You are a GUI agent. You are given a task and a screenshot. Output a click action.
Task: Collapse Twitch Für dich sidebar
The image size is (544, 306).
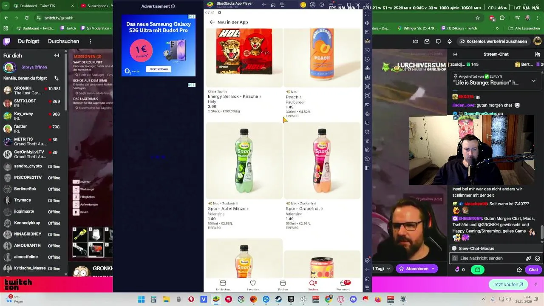[57, 55]
